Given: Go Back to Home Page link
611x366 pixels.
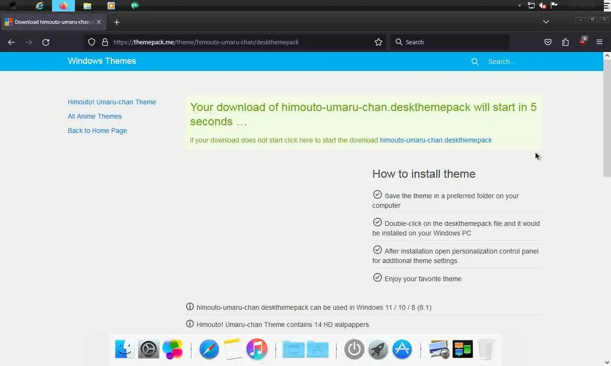Looking at the screenshot, I should pyautogui.click(x=97, y=131).
